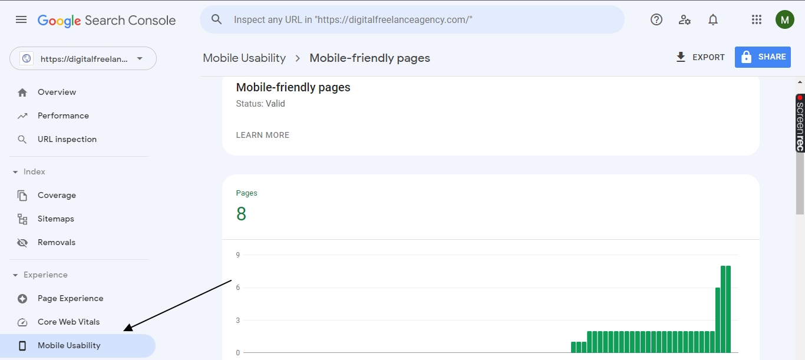The width and height of the screenshot is (805, 360).
Task: Click the Overview home icon
Action: point(22,93)
